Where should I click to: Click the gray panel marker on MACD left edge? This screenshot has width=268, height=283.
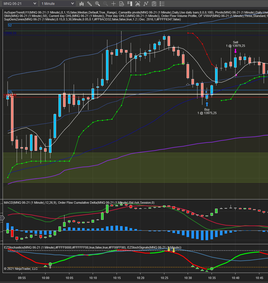tap(2, 218)
